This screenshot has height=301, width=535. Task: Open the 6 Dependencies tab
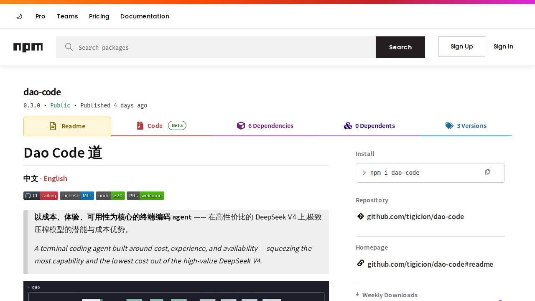(265, 126)
